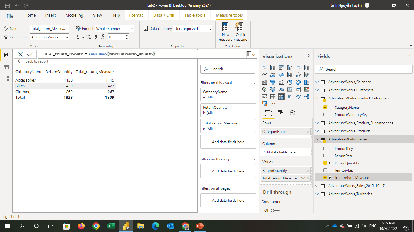Viewport: 414px width, 232px height.
Task: Expand the AdventureWorks_Calendar table
Action: [x=317, y=82]
